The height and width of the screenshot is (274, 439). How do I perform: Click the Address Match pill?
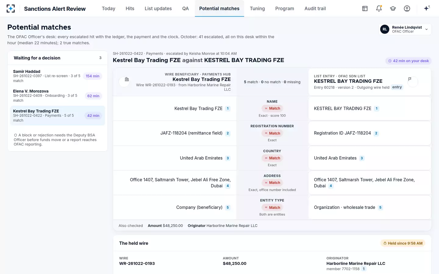[x=272, y=183]
